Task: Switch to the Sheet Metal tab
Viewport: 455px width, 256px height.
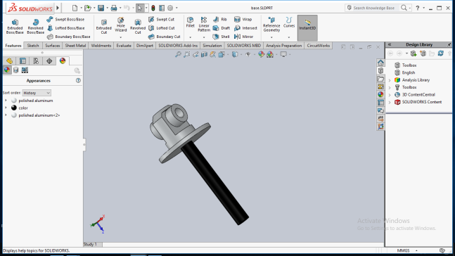Action: [75, 46]
